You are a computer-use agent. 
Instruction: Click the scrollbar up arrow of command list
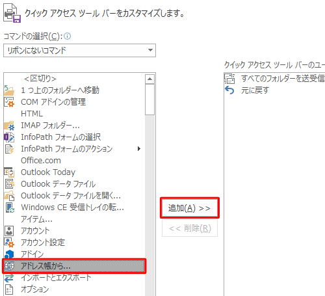(x=149, y=79)
